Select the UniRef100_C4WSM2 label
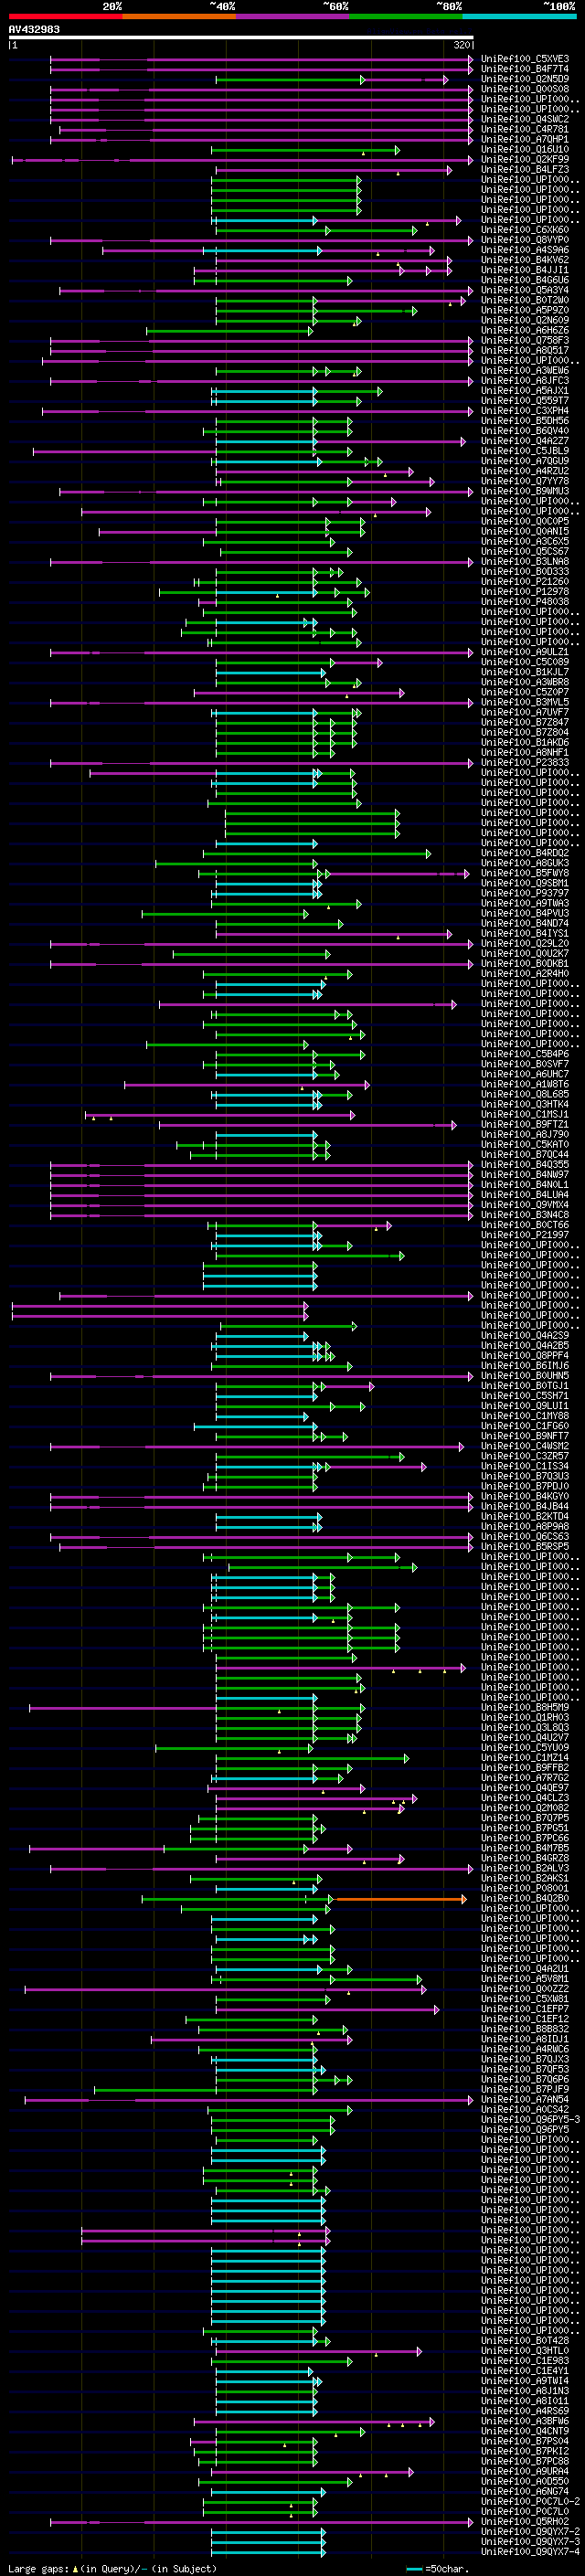 tap(525, 1445)
